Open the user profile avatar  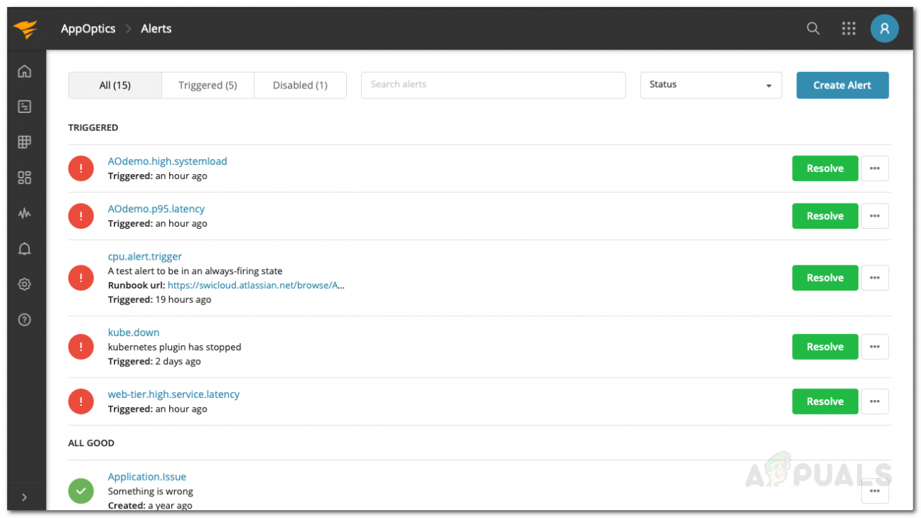click(884, 29)
